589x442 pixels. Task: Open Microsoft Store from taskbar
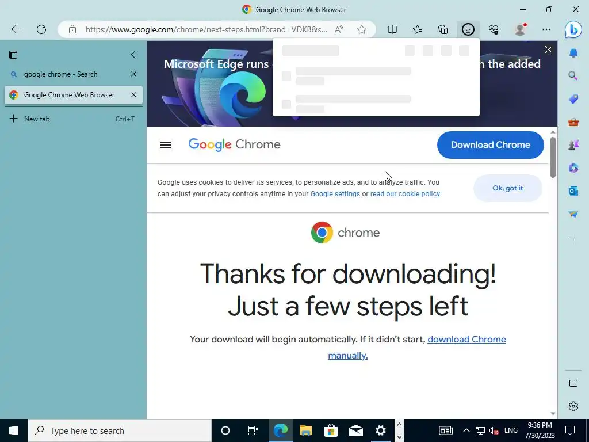coord(331,430)
